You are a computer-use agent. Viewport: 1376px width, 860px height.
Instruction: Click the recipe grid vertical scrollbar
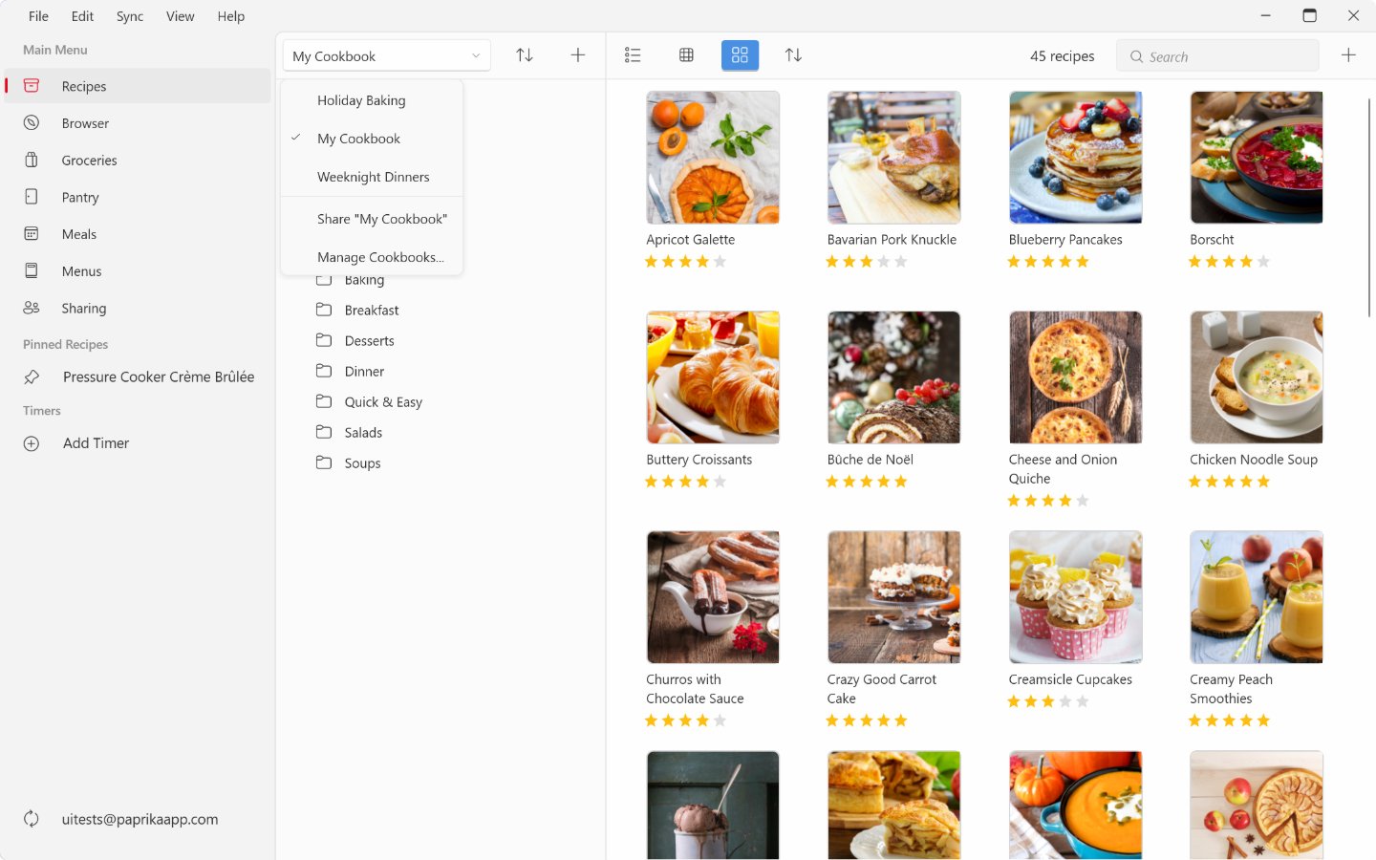tap(1370, 207)
